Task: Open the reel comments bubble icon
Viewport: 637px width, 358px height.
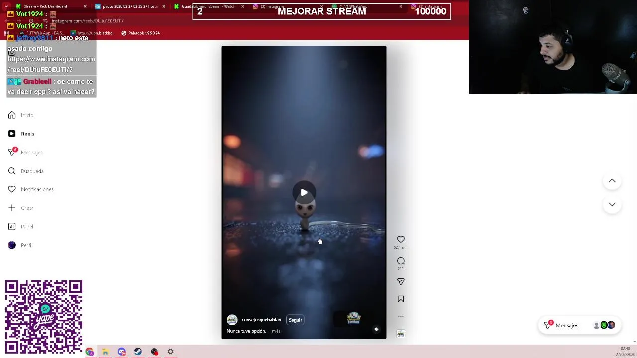Action: coord(401,261)
